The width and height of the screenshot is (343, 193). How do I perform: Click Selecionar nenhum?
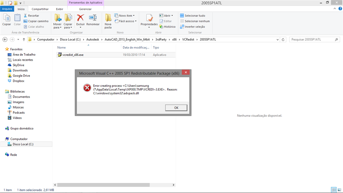(x=195, y=21)
